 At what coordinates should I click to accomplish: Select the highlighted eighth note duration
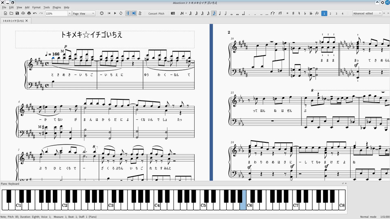click(x=214, y=13)
